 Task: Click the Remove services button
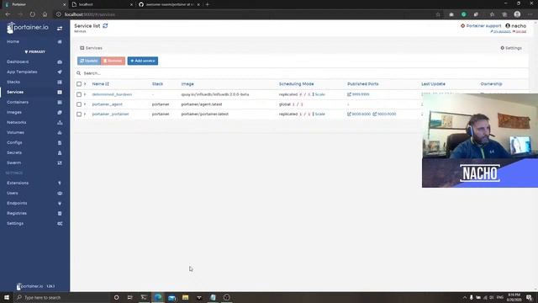(113, 61)
